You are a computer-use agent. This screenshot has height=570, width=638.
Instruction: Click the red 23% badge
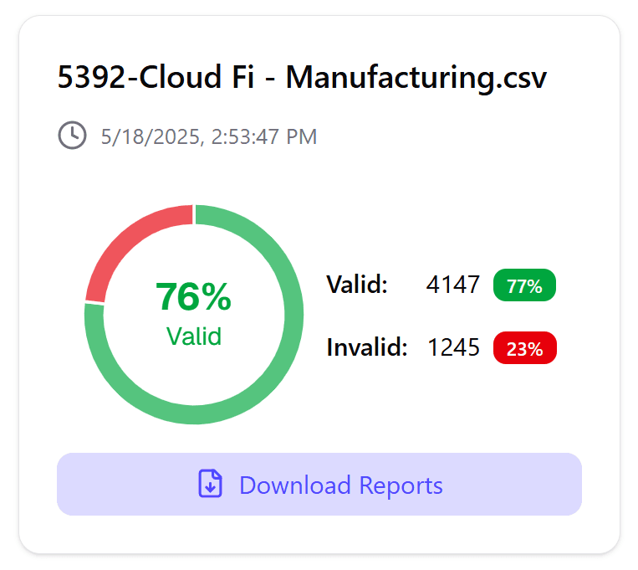(x=525, y=348)
